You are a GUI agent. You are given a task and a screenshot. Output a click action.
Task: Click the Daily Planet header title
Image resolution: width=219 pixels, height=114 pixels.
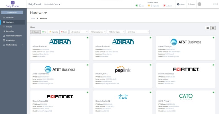pyautogui.click(x=35, y=4)
